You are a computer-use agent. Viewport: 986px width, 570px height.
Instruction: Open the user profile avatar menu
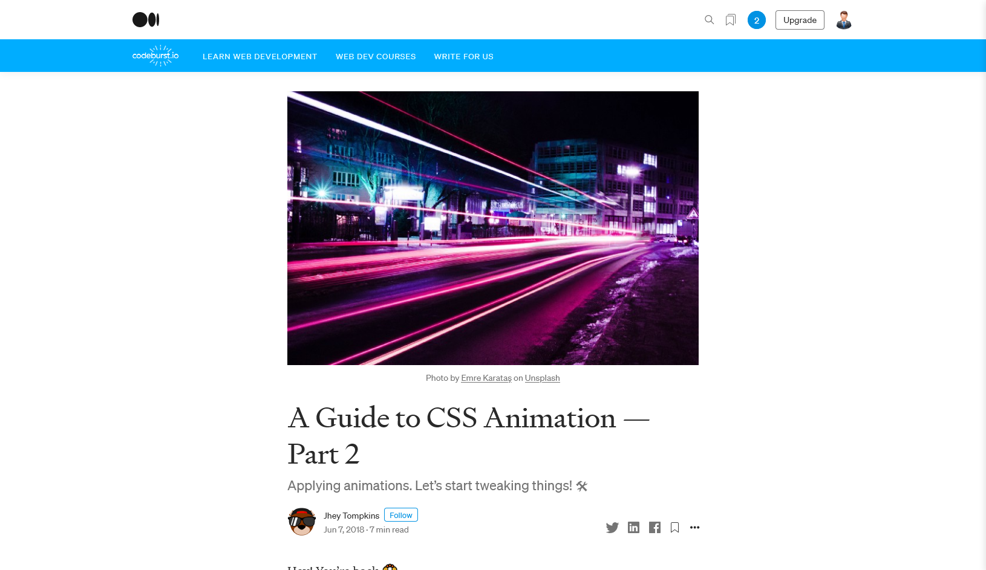pos(844,20)
